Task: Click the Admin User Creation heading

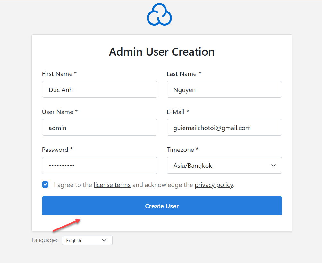Action: 162,52
